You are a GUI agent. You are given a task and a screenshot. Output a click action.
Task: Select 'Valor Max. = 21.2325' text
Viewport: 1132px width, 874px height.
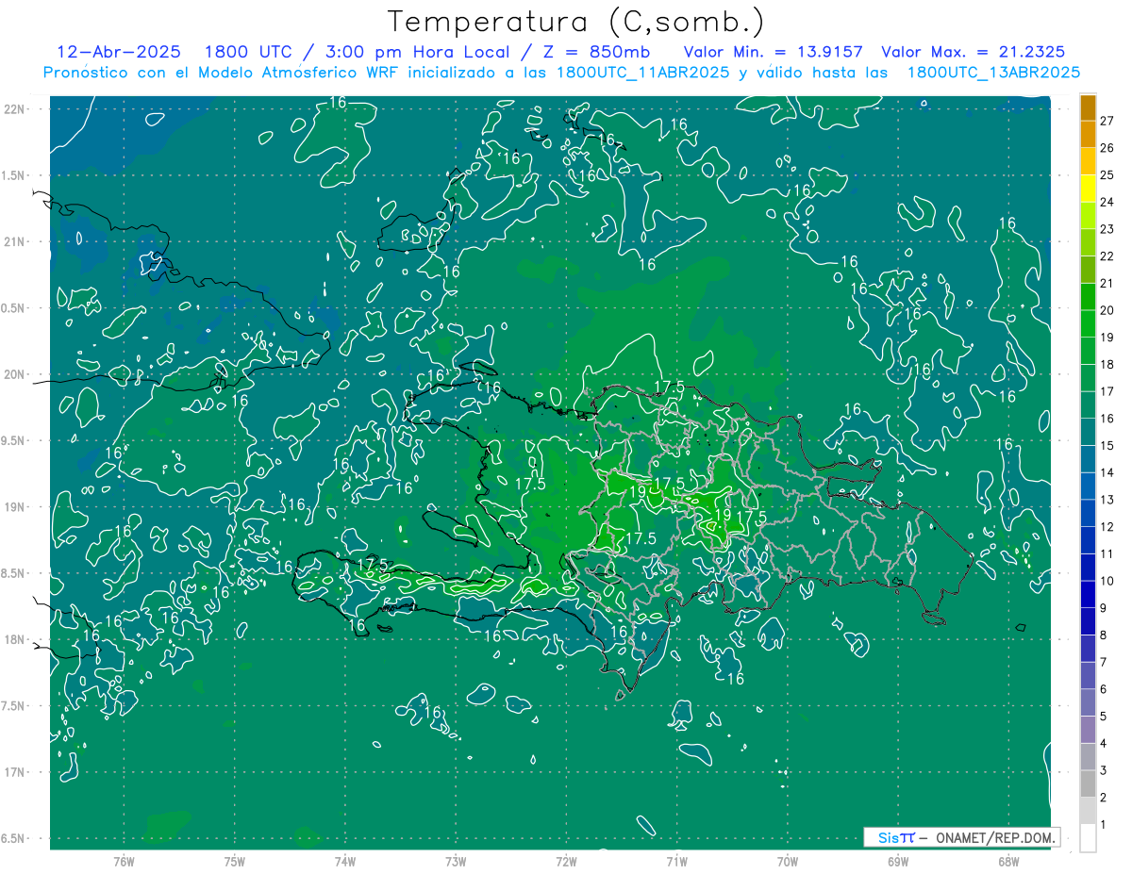coord(974,52)
